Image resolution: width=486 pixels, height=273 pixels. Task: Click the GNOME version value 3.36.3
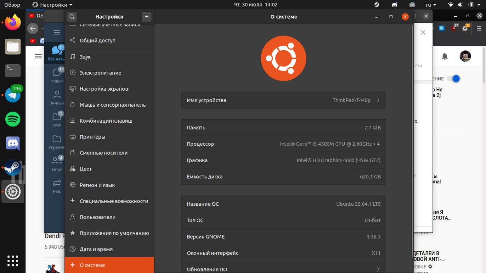pyautogui.click(x=373, y=237)
